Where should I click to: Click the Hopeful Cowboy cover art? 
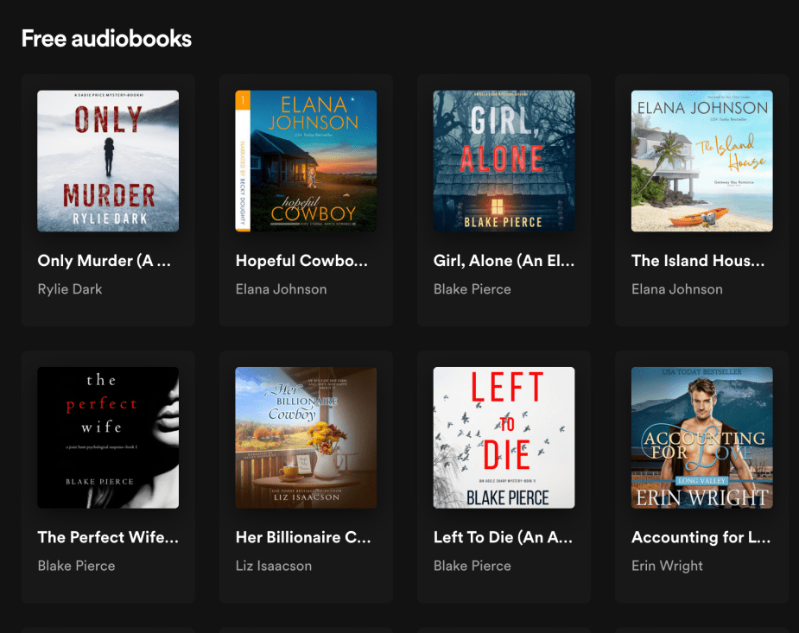[x=306, y=161]
